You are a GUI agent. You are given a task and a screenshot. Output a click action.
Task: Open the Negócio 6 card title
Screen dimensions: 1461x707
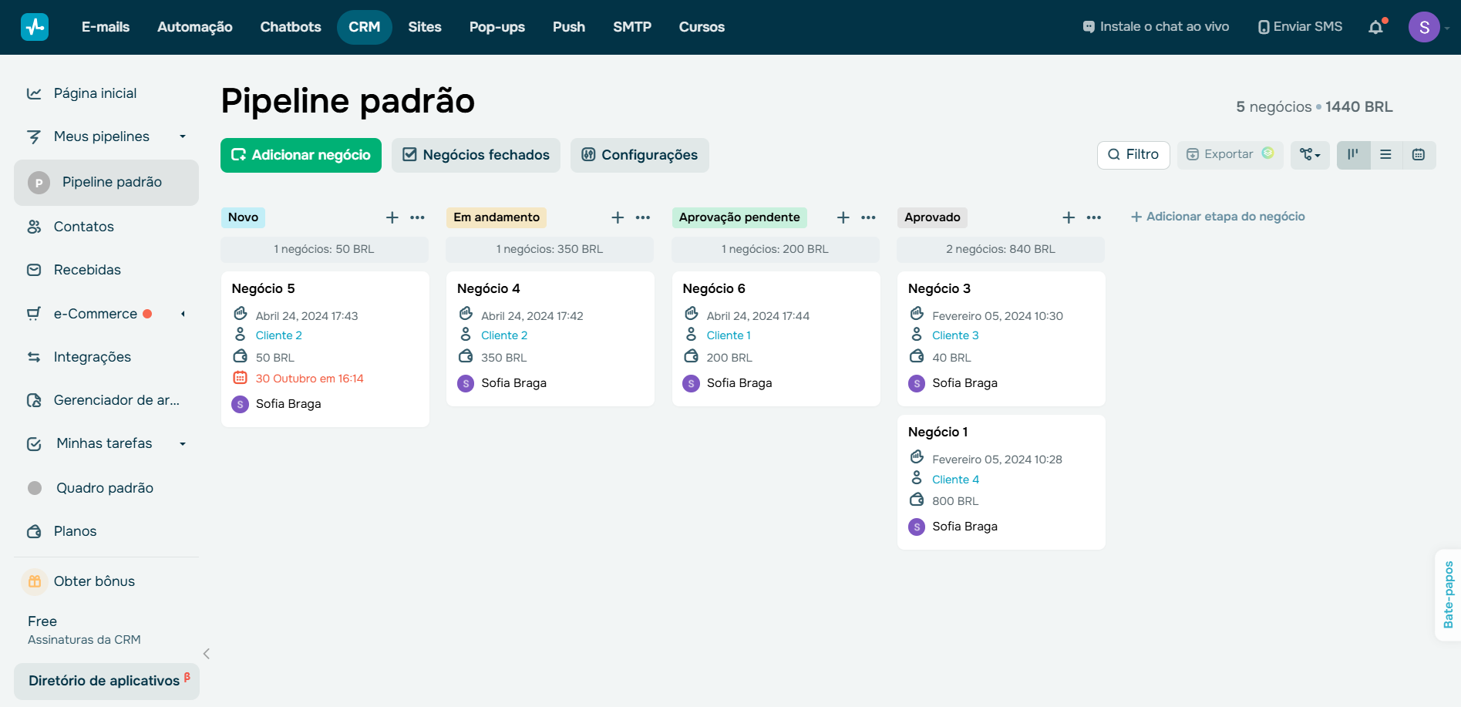click(714, 288)
